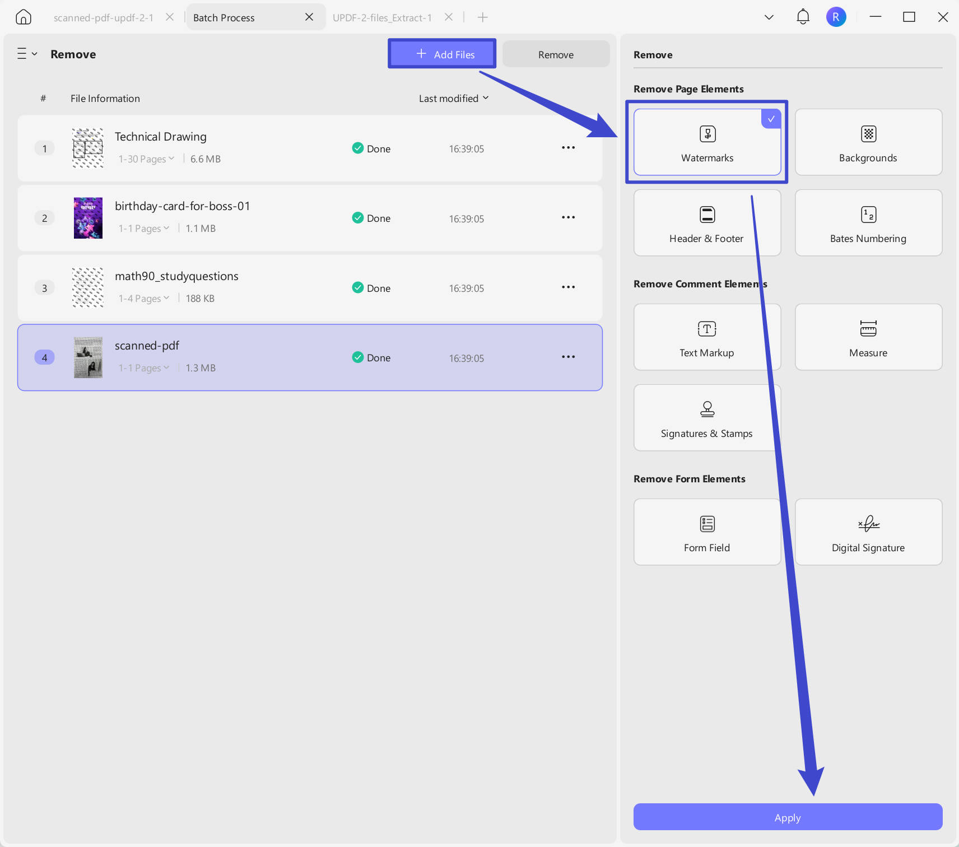
Task: Select Digital Signature removal option
Action: [x=868, y=532]
